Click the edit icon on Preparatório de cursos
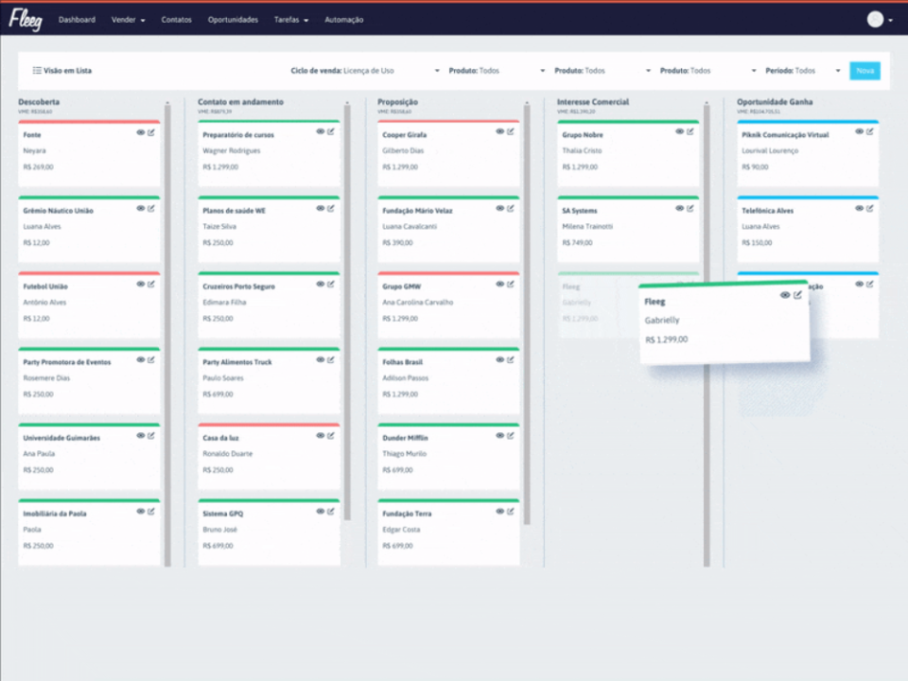Screen dimensions: 908x681 pos(329,132)
